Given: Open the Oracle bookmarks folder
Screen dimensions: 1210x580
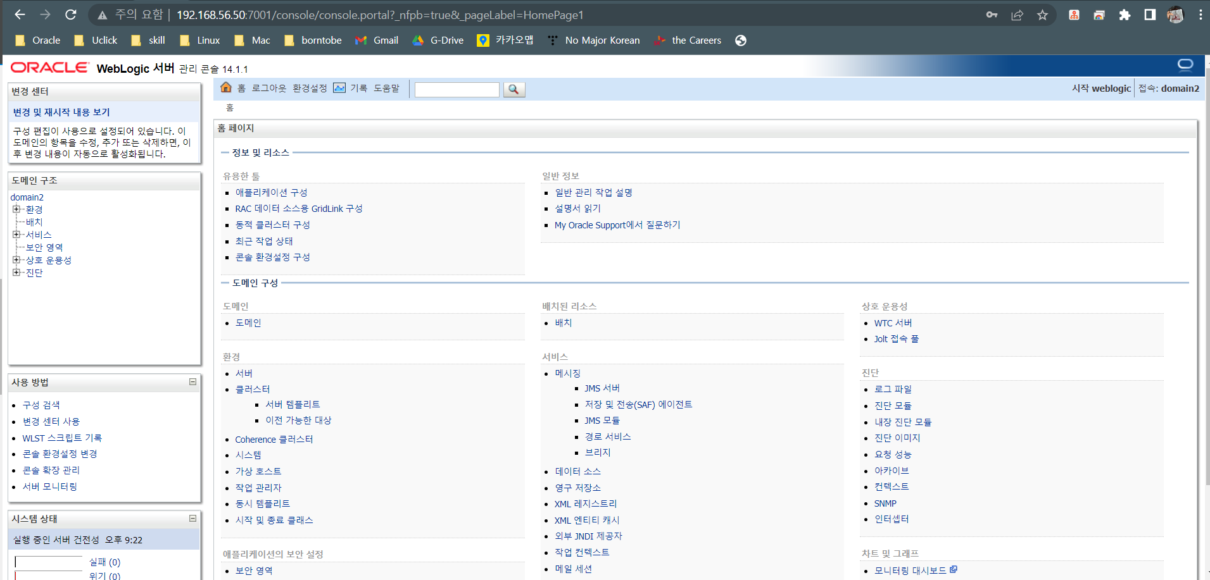Looking at the screenshot, I should [x=37, y=40].
